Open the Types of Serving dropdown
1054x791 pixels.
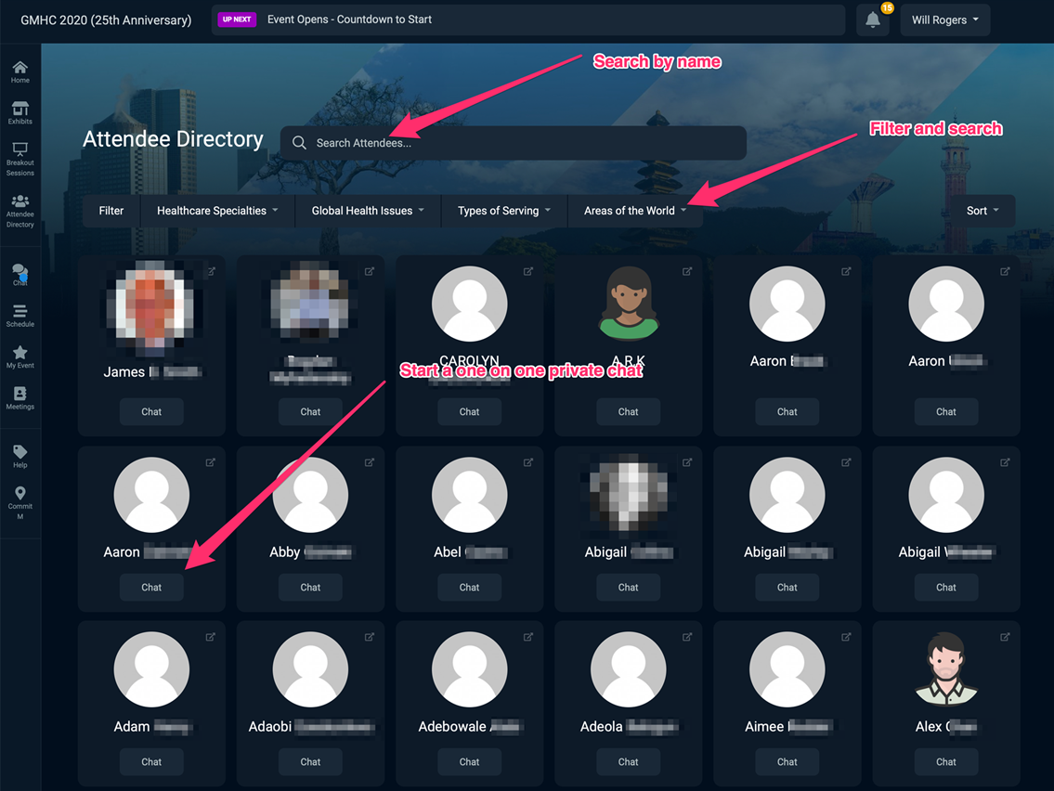[504, 211]
